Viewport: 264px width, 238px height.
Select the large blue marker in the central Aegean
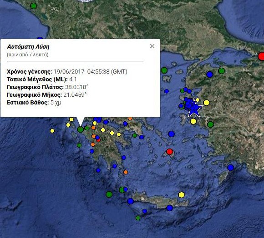click(x=172, y=134)
